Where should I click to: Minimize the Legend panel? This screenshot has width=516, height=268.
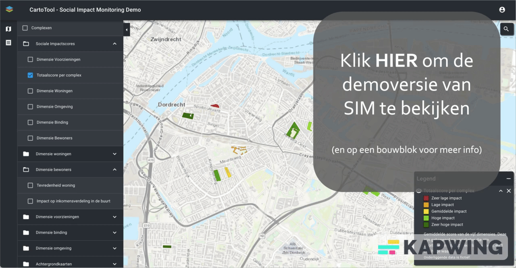point(508,178)
